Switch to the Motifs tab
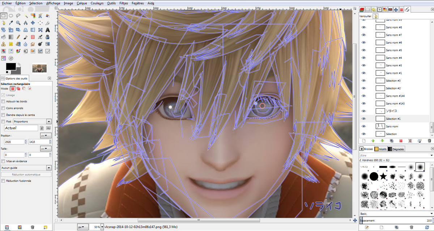 coord(380,149)
